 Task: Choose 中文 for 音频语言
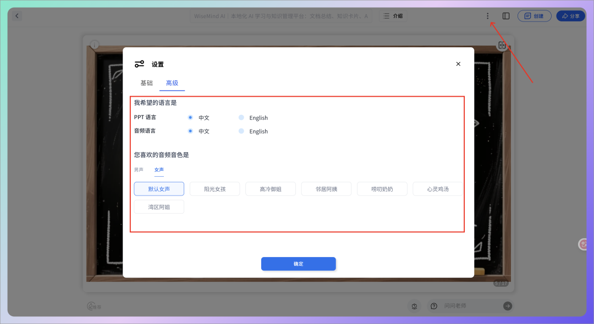(x=190, y=131)
